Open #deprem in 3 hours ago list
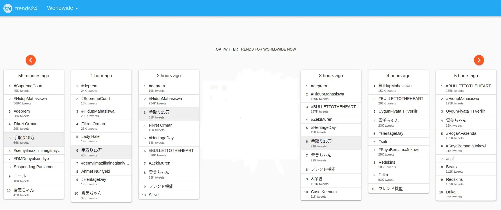This screenshot has width=501, height=210. pos(319,86)
